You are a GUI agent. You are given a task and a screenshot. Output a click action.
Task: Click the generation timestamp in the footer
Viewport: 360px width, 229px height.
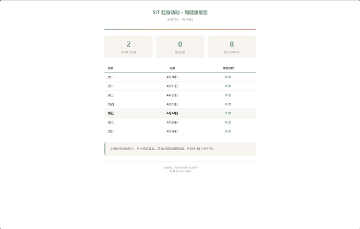(x=180, y=167)
